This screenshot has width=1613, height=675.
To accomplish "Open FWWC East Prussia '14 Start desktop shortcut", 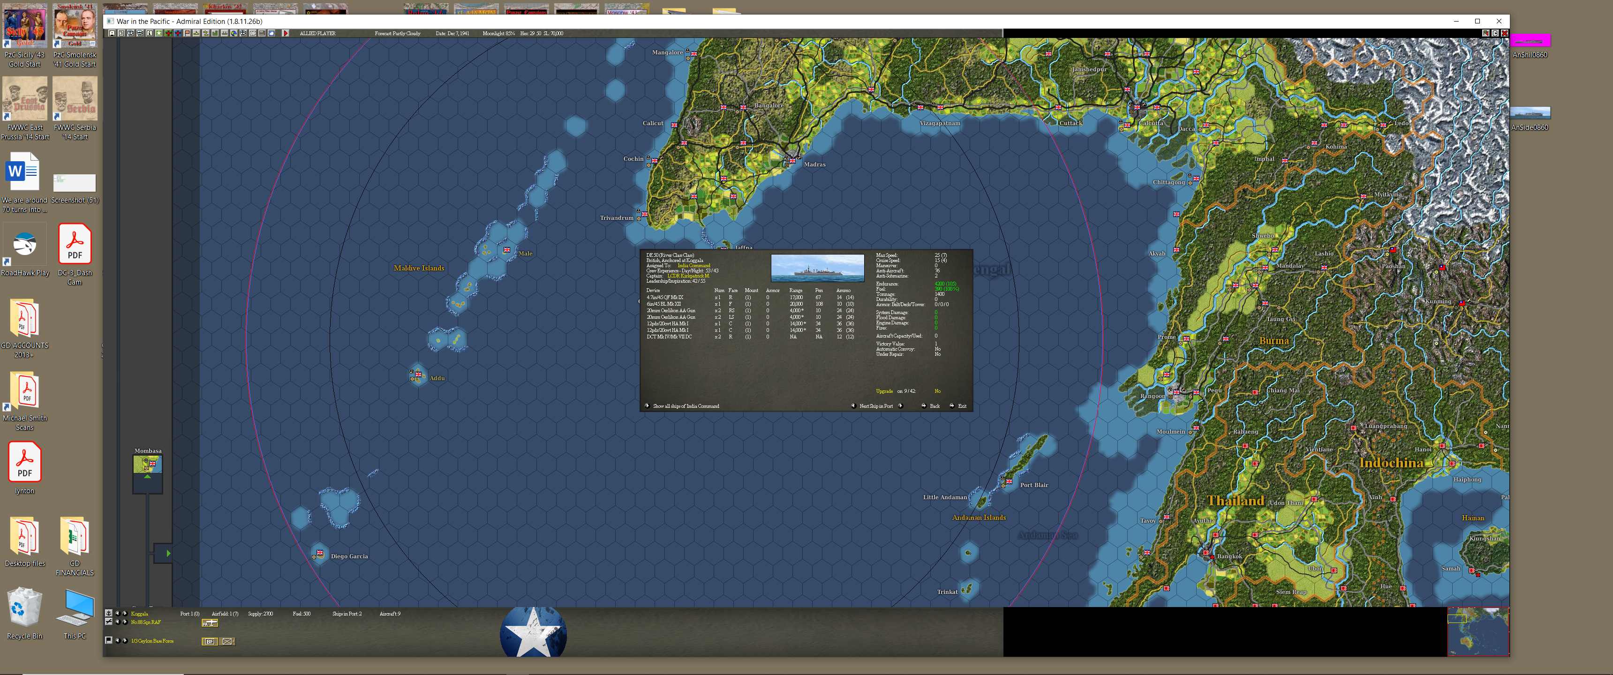I will pyautogui.click(x=25, y=108).
